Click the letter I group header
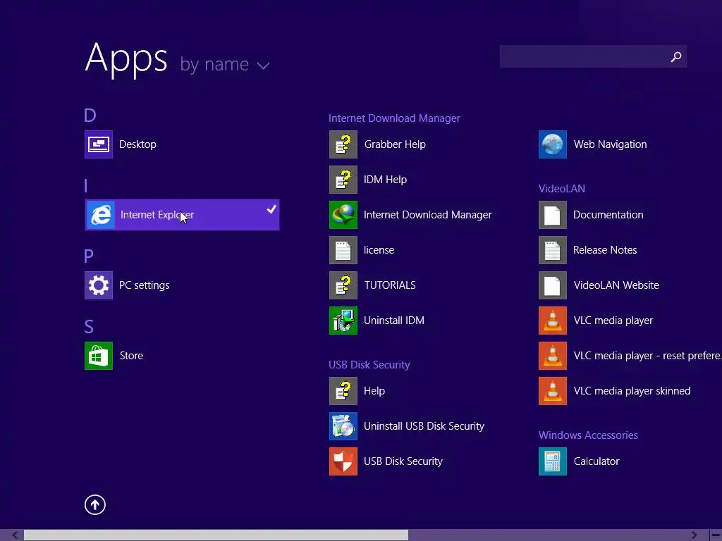 [x=85, y=186]
